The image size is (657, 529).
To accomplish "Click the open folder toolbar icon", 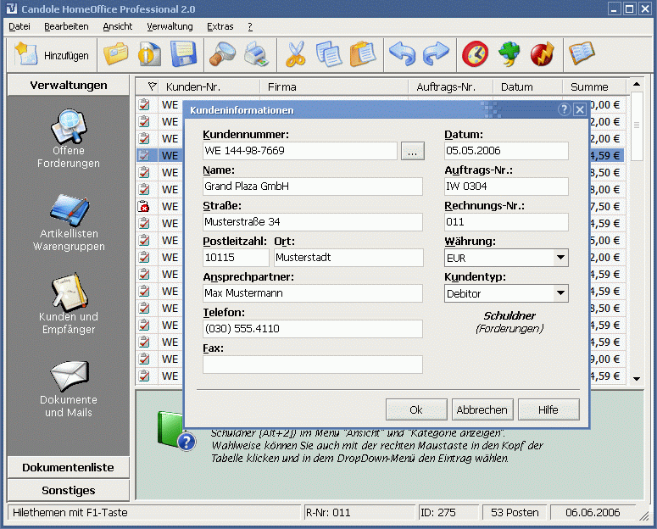I will pyautogui.click(x=116, y=55).
